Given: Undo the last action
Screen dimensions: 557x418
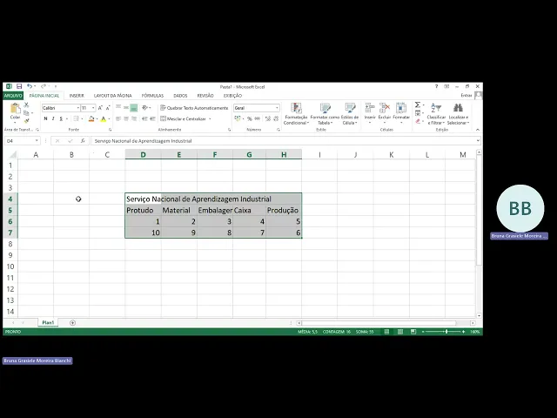Looking at the screenshot, I should coord(30,86).
